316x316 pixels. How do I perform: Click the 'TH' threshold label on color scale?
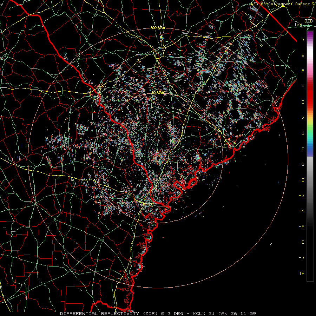click(302, 274)
